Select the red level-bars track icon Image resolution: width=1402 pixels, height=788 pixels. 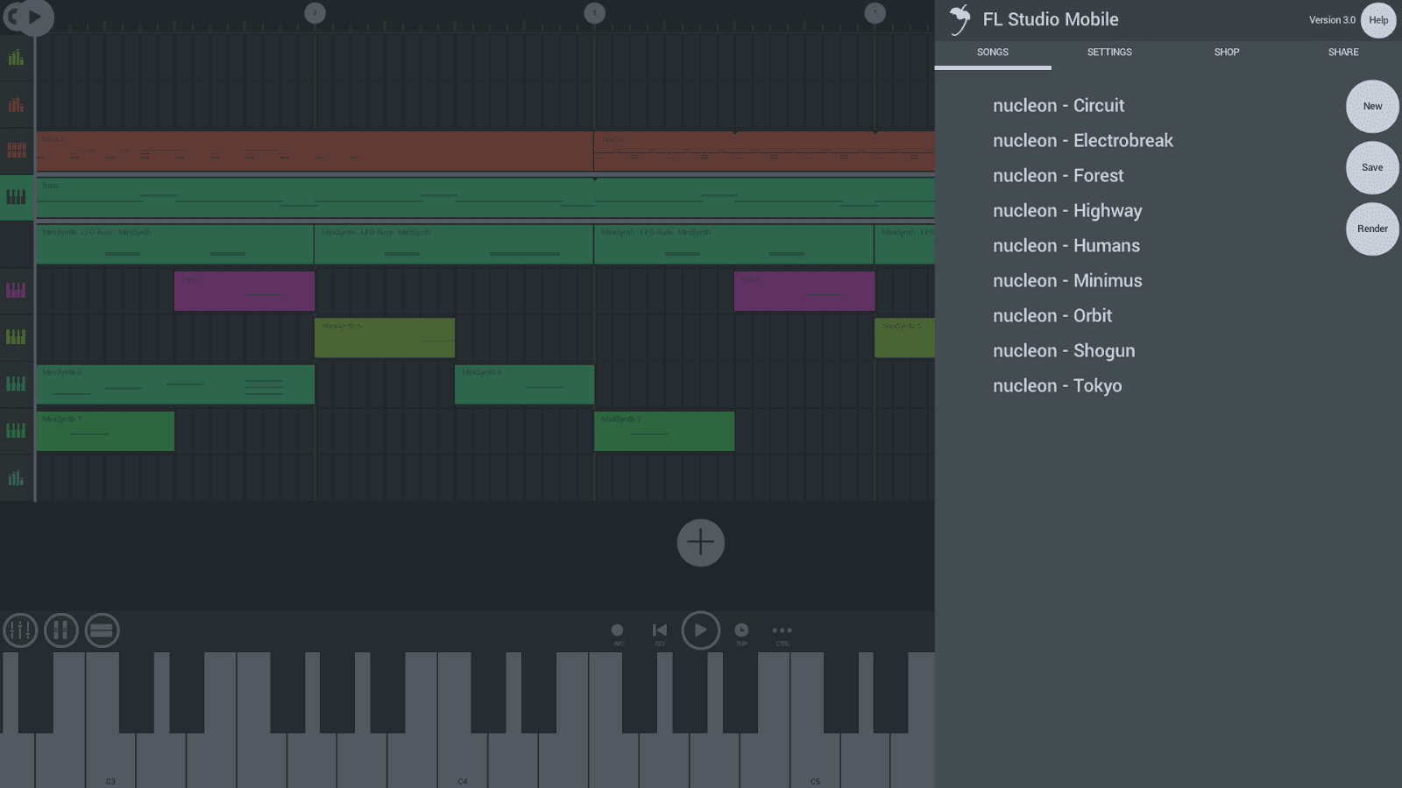17,104
